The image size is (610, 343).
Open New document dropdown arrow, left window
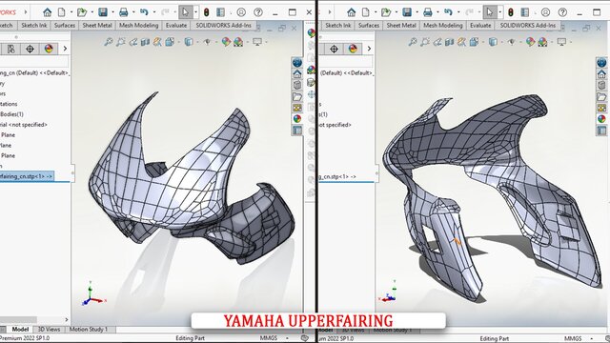coord(71,12)
